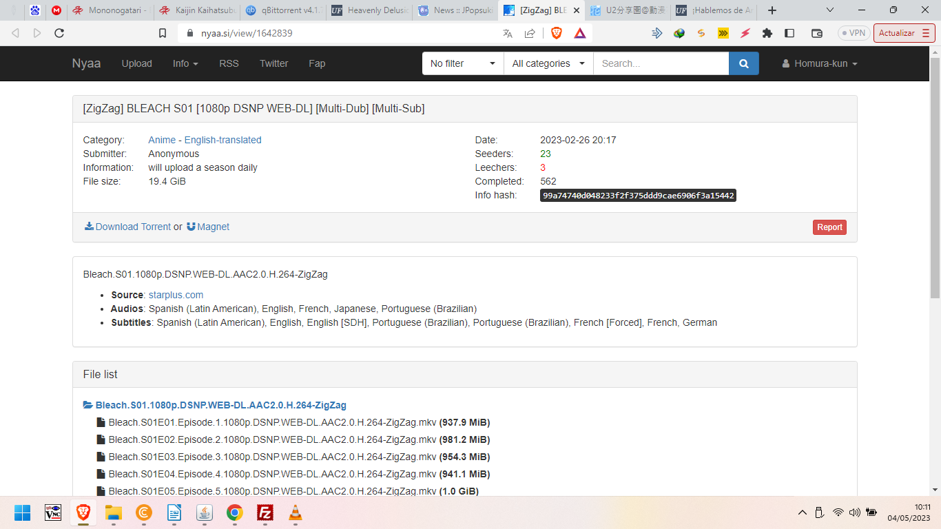
Task: Reload the page with the refresh icon
Action: (59, 33)
